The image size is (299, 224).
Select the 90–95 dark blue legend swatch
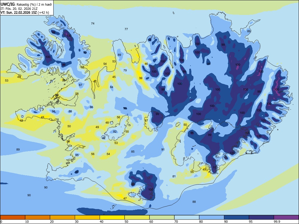point(237,217)
